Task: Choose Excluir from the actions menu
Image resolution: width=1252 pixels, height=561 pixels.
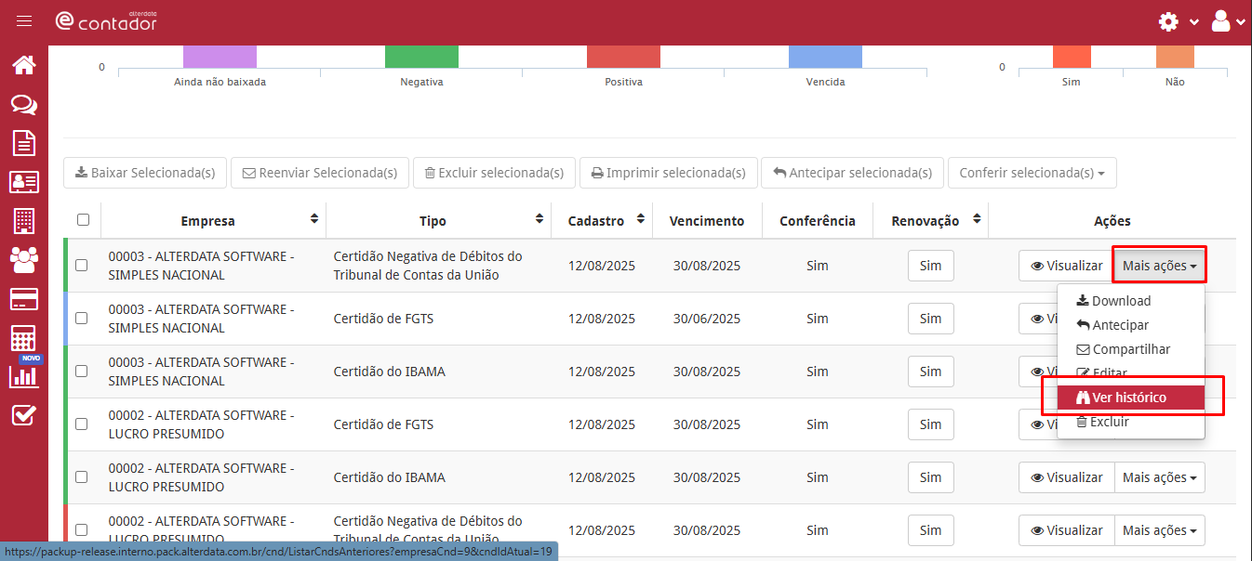Action: pyautogui.click(x=1131, y=422)
